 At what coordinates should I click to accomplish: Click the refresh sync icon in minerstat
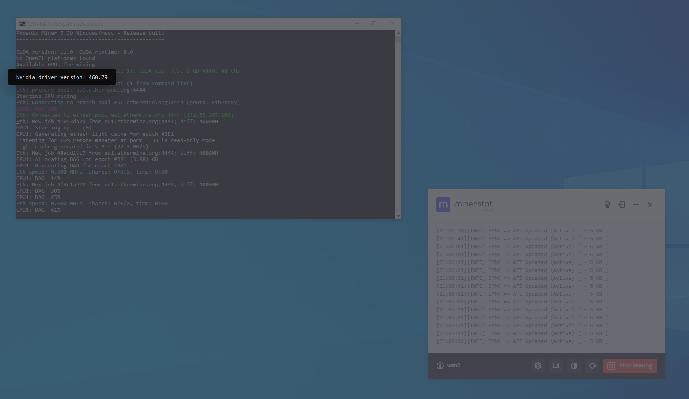tap(592, 366)
